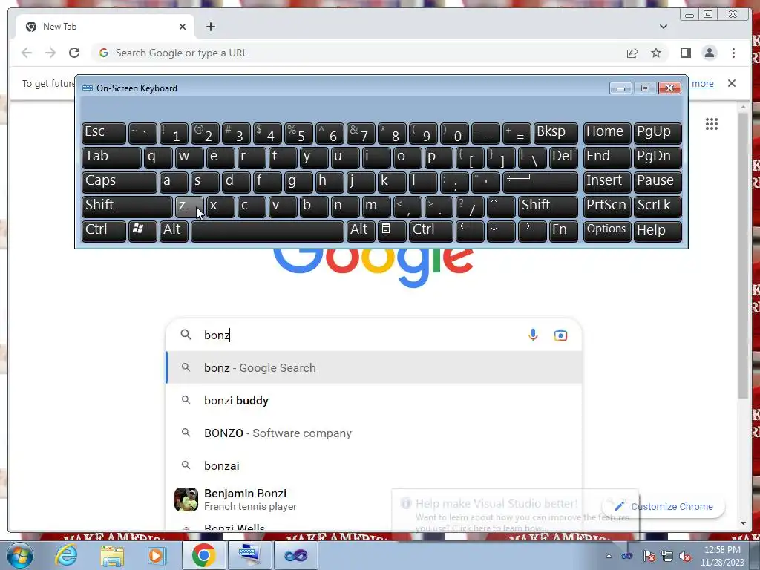Reload the page in Chrome
The width and height of the screenshot is (760, 570).
pyautogui.click(x=74, y=53)
